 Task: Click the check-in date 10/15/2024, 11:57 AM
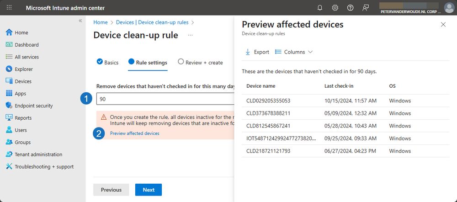[351, 101]
